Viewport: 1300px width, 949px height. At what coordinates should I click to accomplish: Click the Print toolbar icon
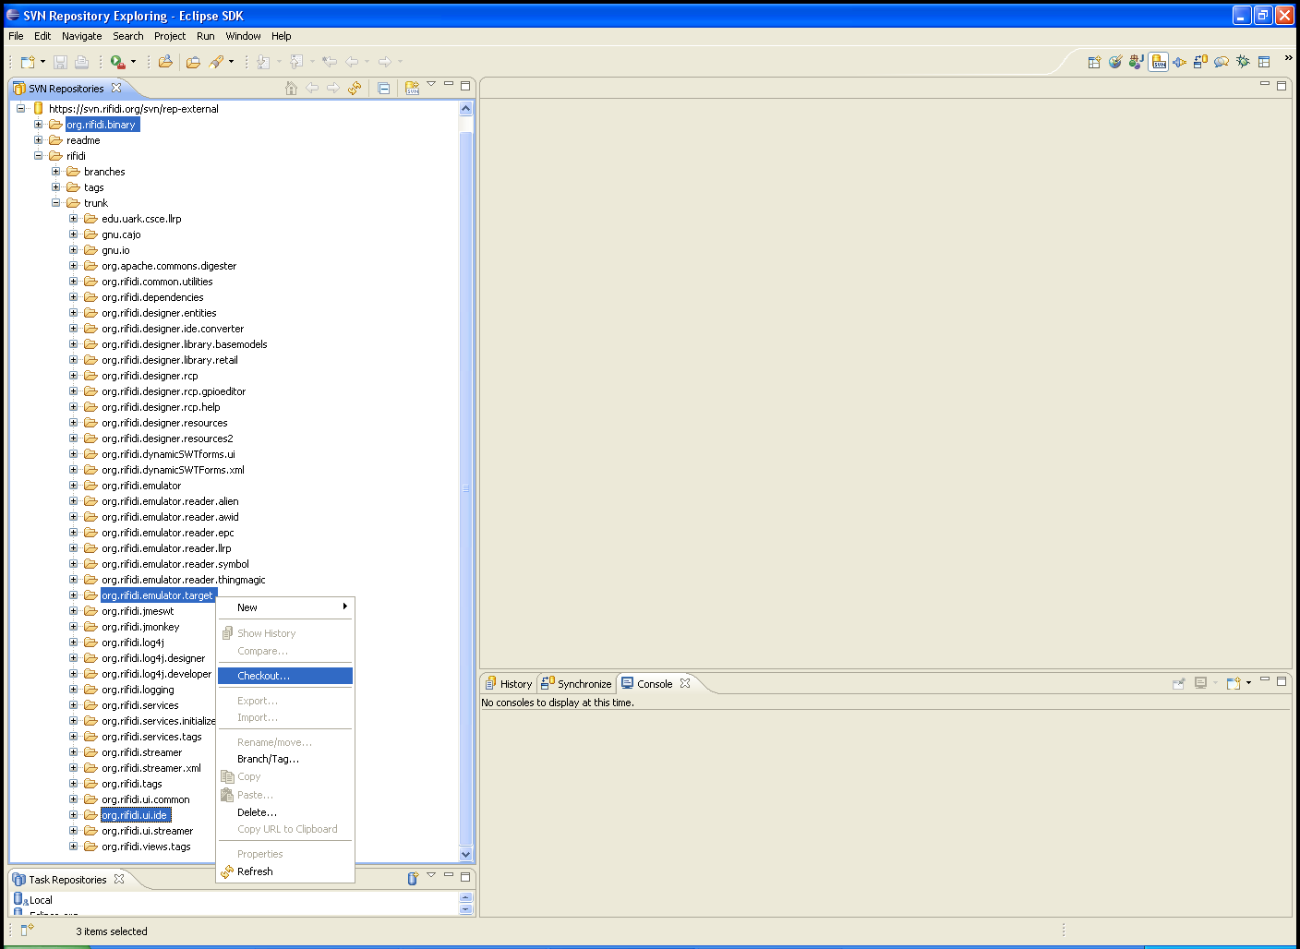point(81,62)
